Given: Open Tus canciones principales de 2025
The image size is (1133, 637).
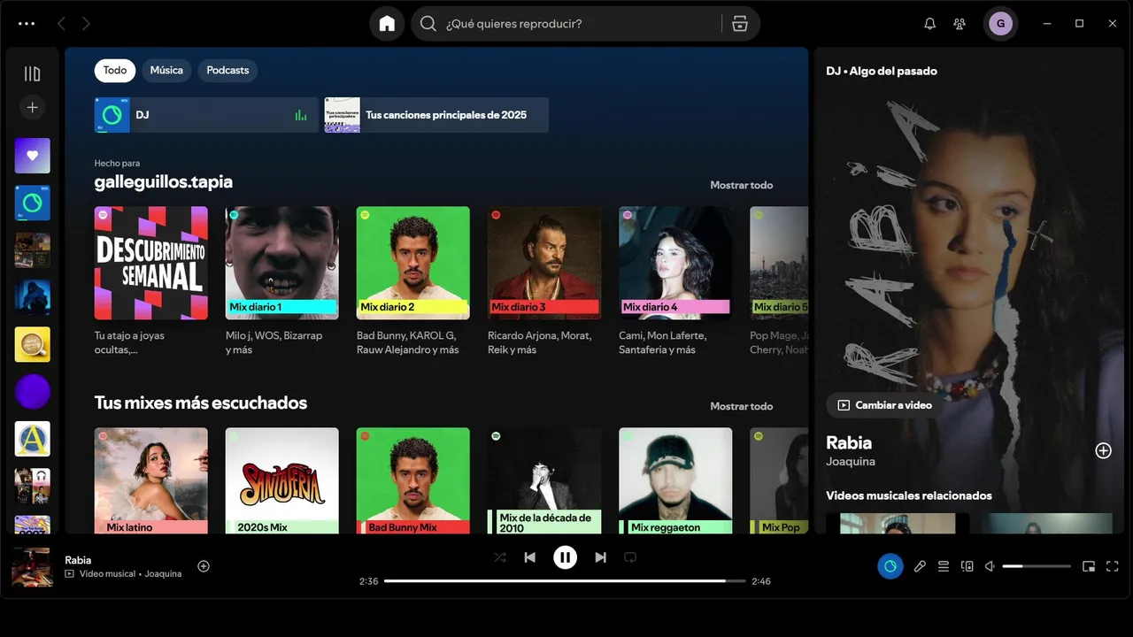Looking at the screenshot, I should 436,115.
